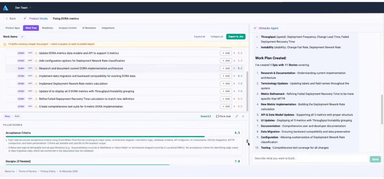384x179 pixels.
Task: Click the Acceptance Criteria 8.5 score
Action: pos(237,133)
